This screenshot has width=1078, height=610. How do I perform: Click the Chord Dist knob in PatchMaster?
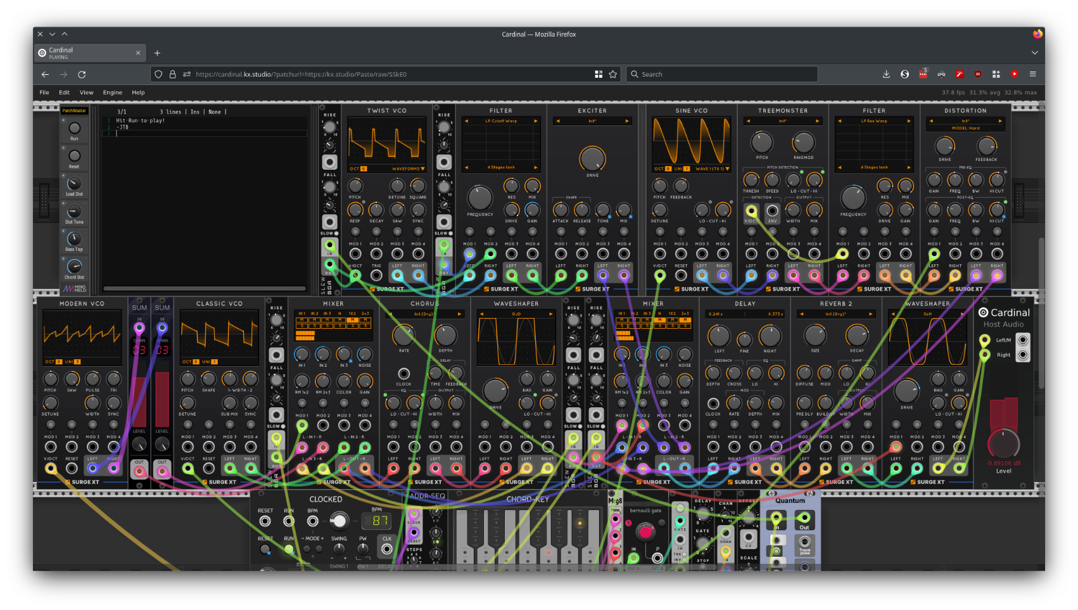coord(74,267)
